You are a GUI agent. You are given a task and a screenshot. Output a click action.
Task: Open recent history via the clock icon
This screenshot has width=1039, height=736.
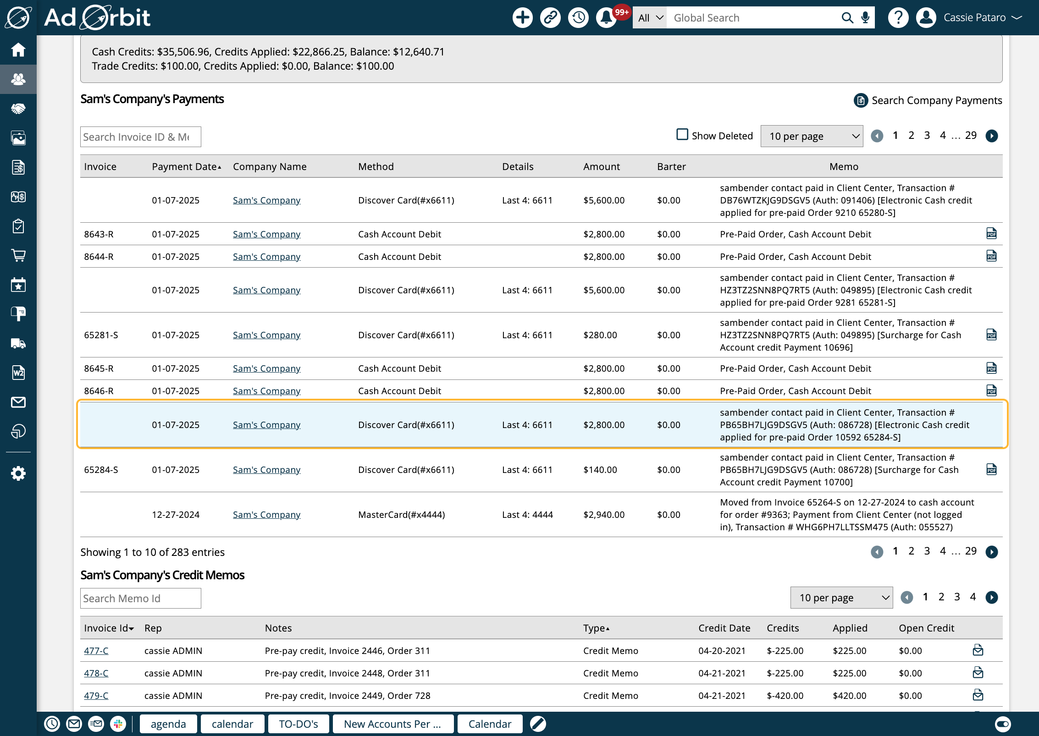point(578,17)
